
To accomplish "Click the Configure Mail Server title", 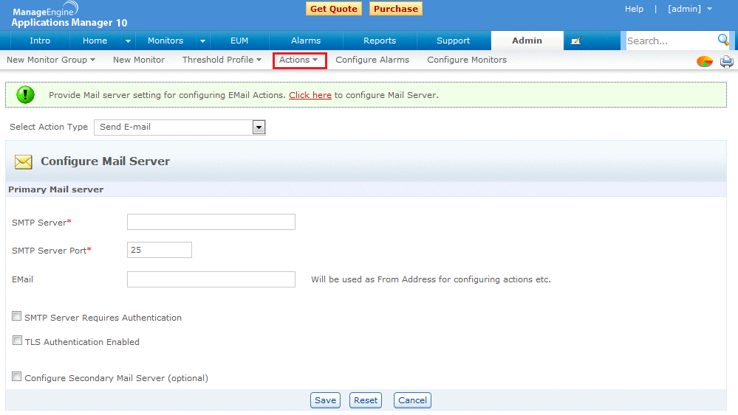I will (x=106, y=161).
